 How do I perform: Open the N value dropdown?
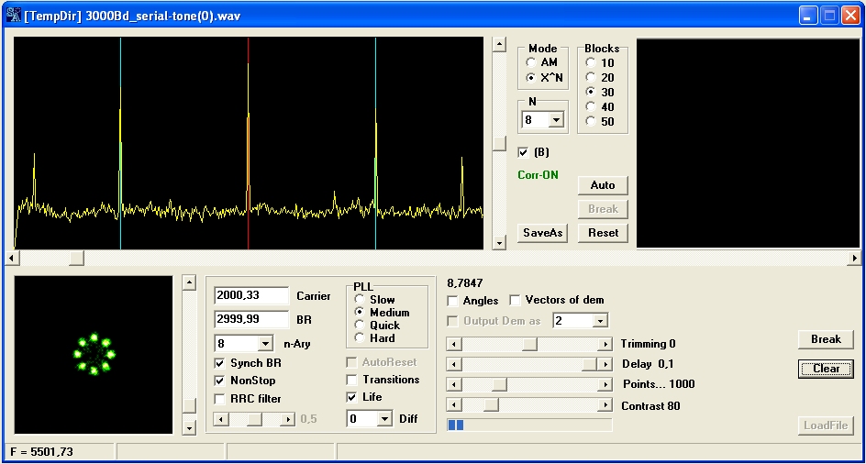(x=556, y=120)
